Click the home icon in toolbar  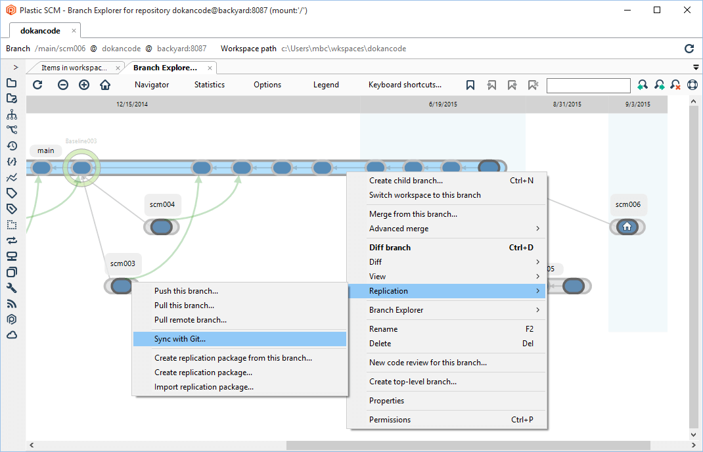(x=105, y=85)
